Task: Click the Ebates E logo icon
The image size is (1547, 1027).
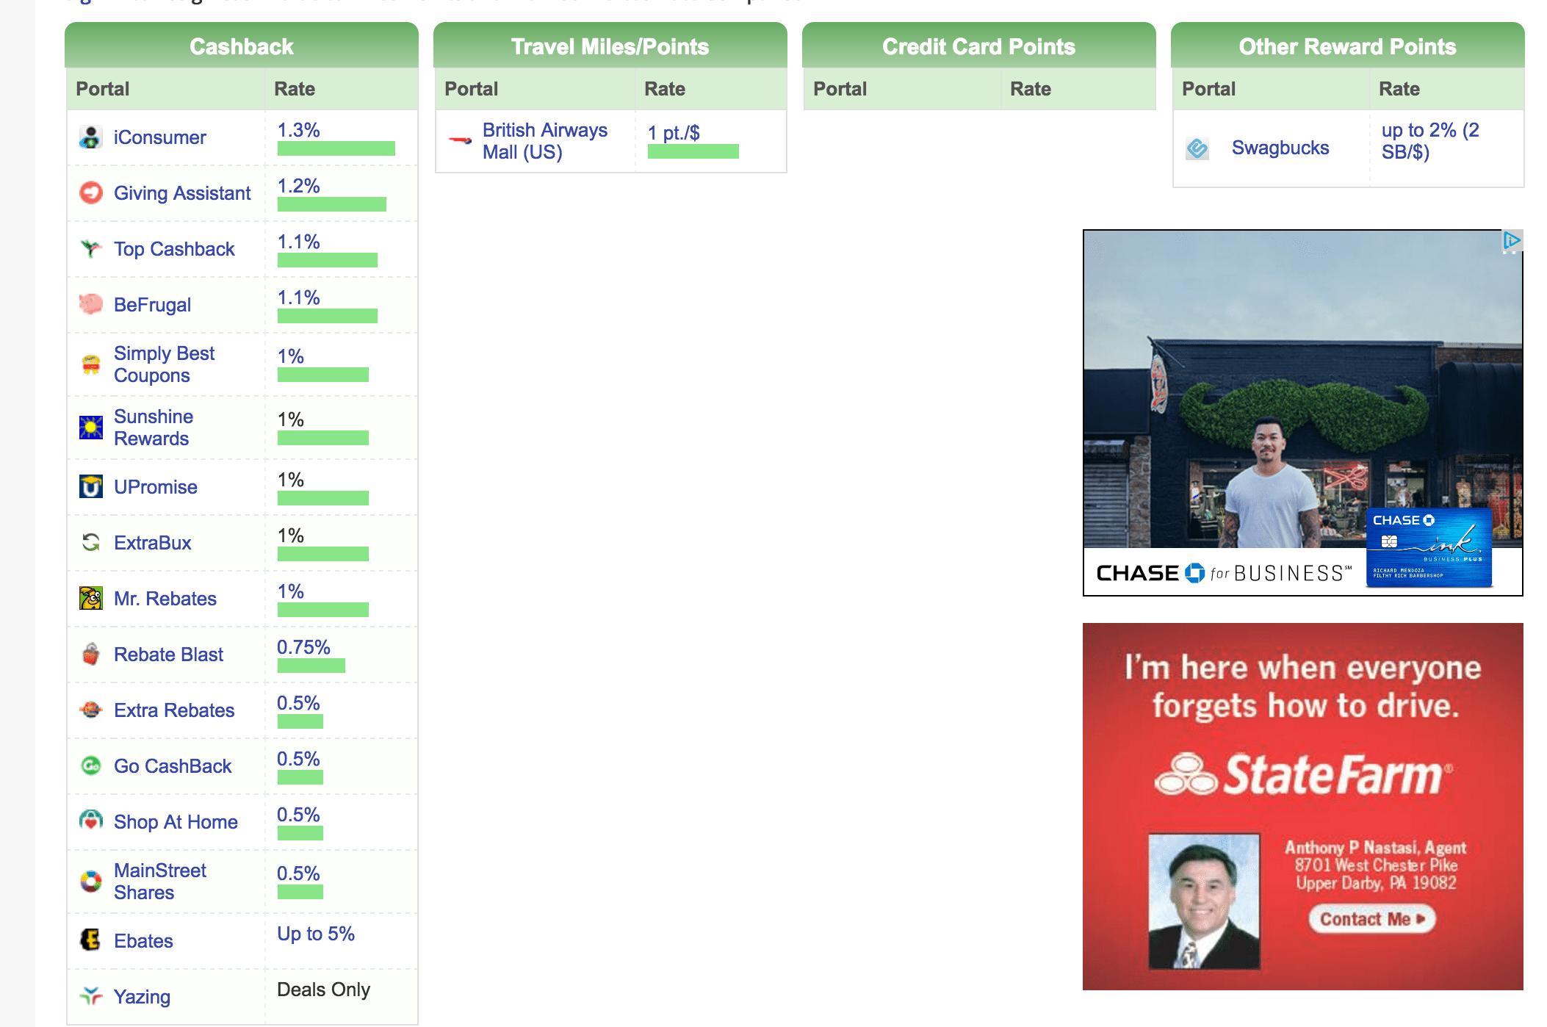Action: click(x=90, y=941)
